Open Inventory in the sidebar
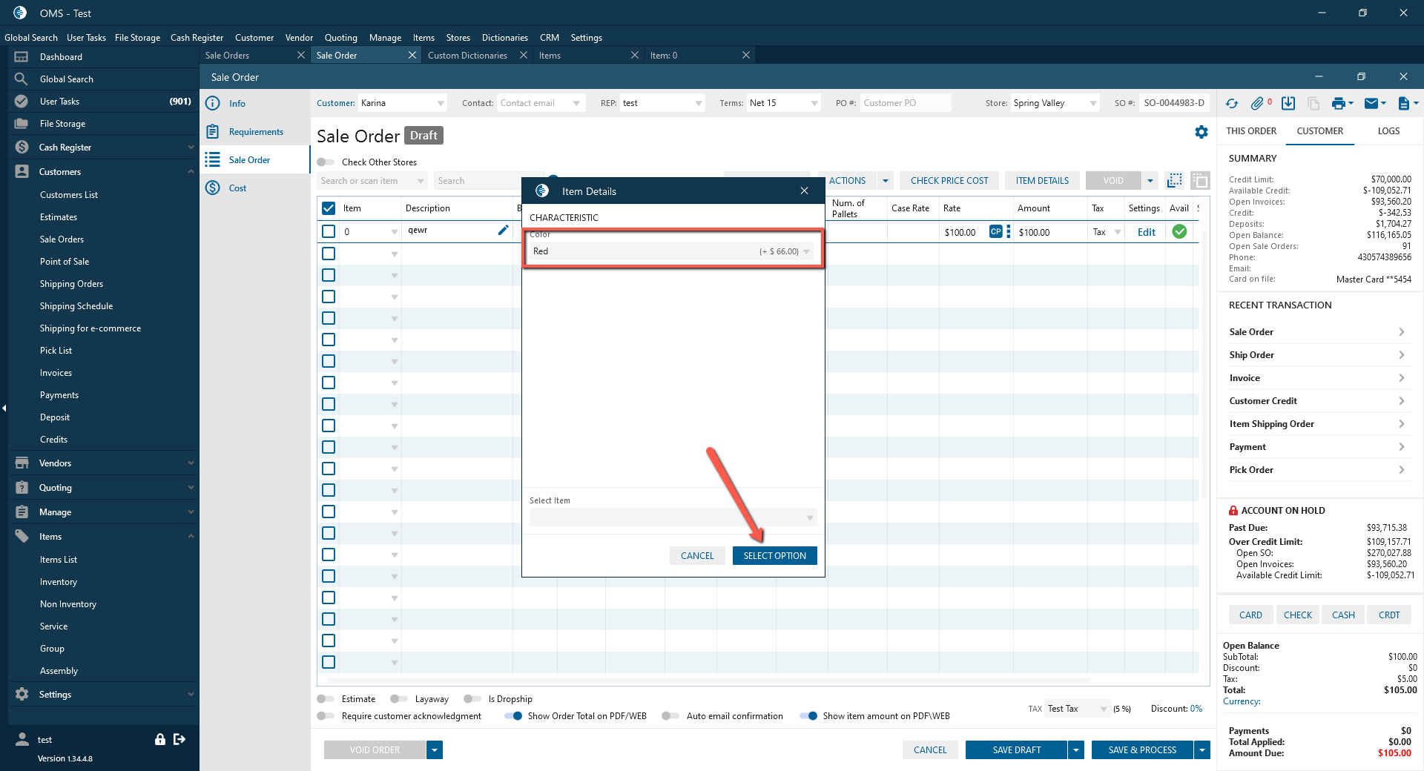The image size is (1424, 771). click(x=59, y=582)
